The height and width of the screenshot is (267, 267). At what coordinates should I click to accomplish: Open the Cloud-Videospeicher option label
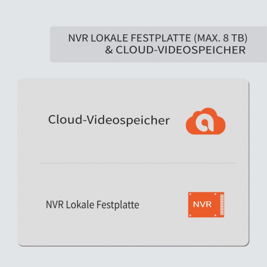pyautogui.click(x=109, y=120)
